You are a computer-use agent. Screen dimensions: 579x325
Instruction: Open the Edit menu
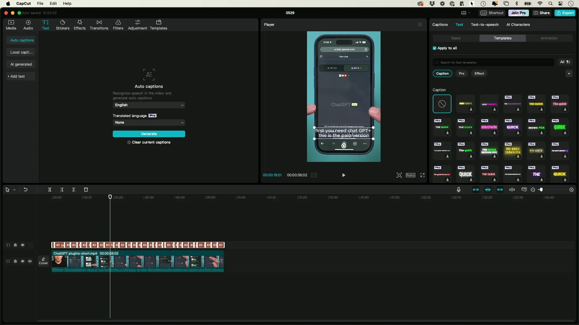tap(53, 4)
